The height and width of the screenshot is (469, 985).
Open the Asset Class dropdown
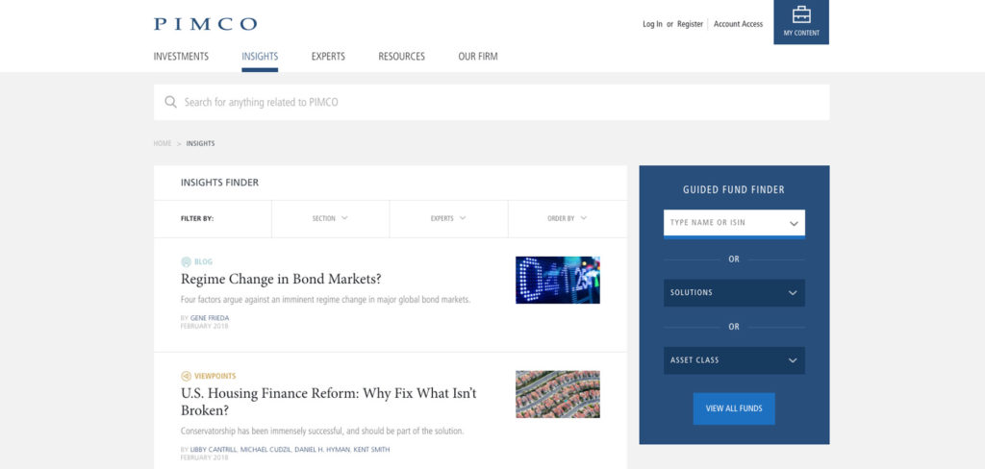(x=733, y=360)
